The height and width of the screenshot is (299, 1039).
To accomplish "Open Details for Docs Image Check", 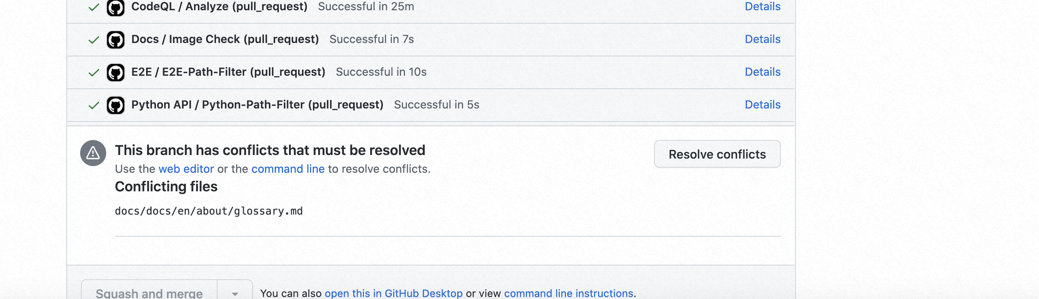I will (x=762, y=39).
